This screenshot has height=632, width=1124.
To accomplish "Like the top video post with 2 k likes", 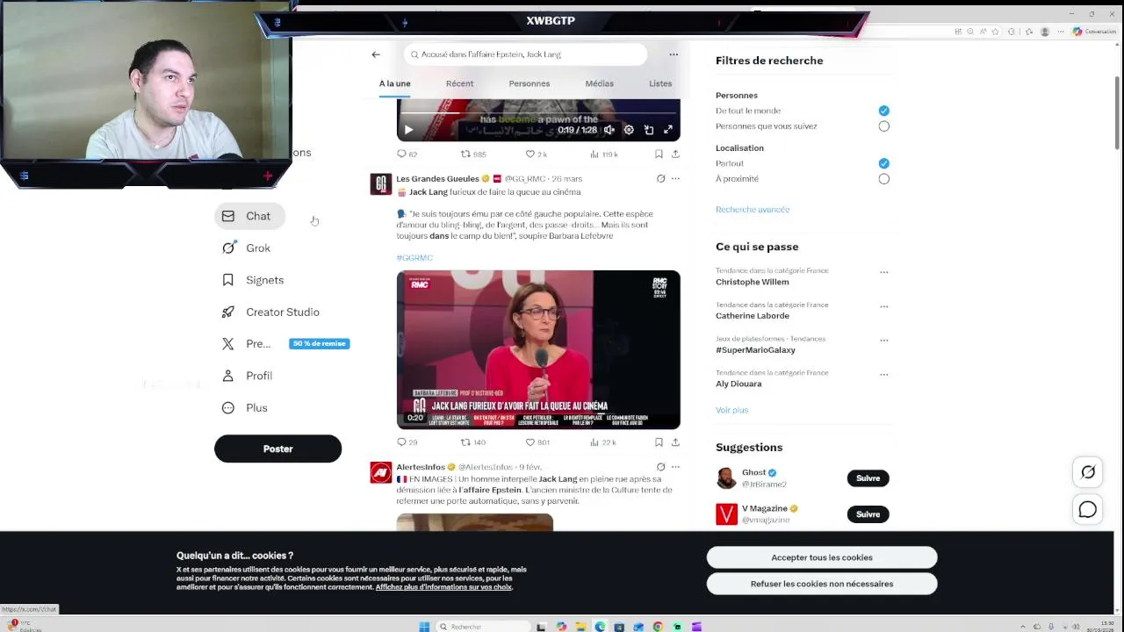I will tap(537, 154).
